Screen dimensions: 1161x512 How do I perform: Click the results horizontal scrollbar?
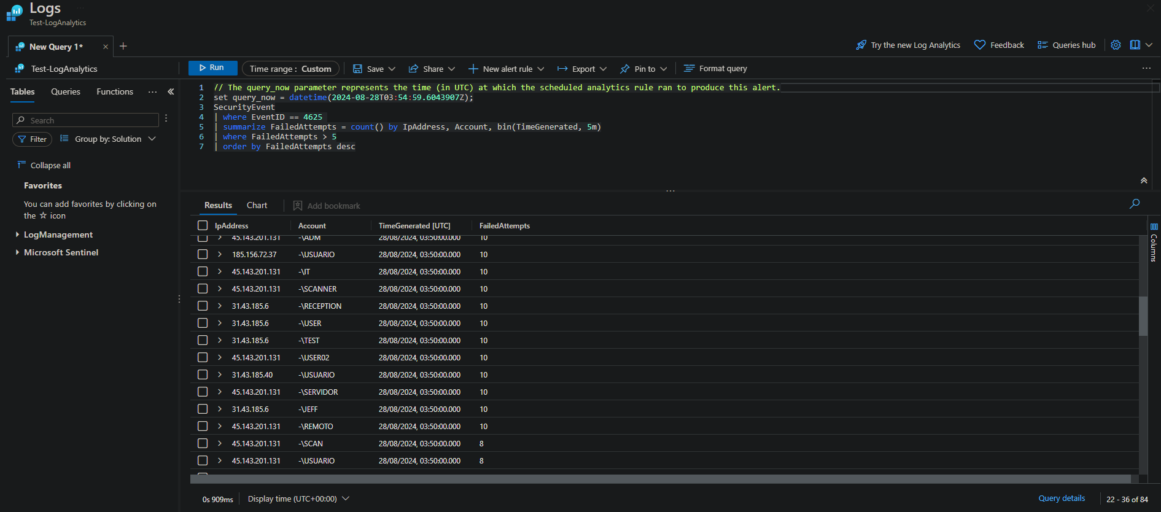661,479
